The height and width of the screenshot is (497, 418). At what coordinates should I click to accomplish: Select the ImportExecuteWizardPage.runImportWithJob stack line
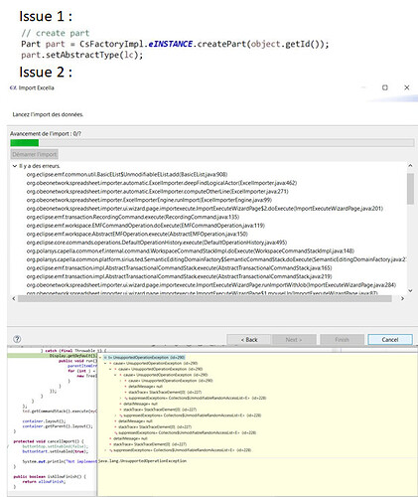211,285
